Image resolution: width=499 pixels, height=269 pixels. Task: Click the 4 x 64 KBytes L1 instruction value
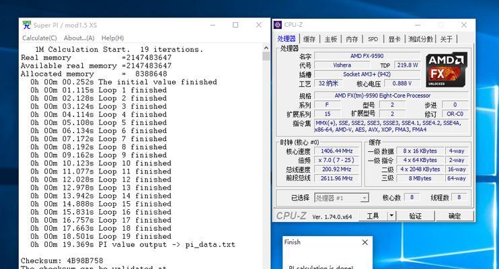(420, 160)
